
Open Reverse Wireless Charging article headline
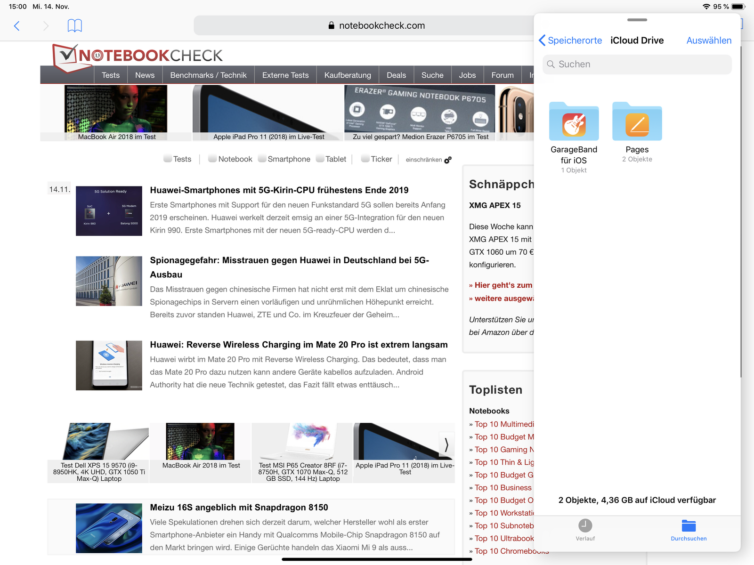[299, 345]
